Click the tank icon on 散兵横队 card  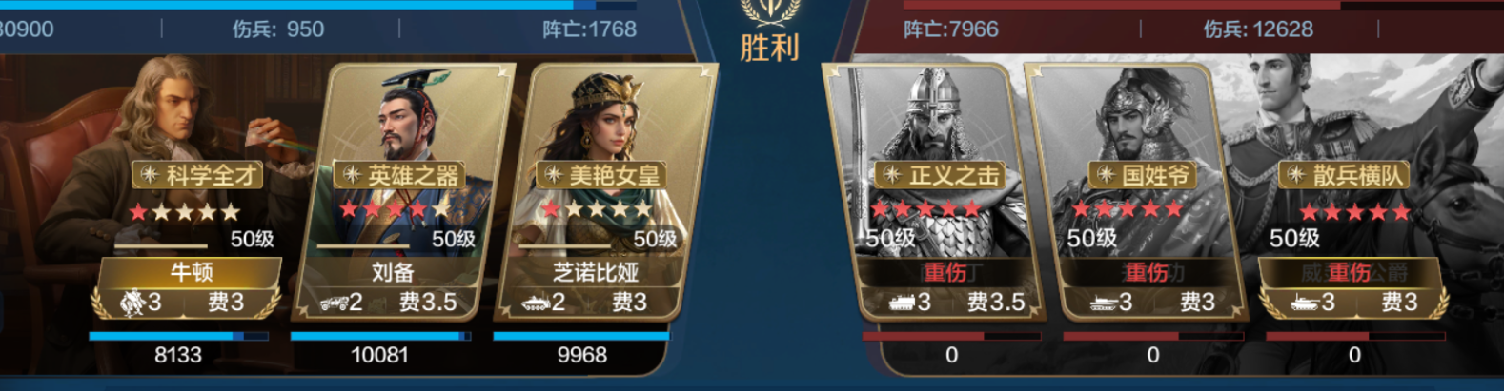coord(1305,303)
